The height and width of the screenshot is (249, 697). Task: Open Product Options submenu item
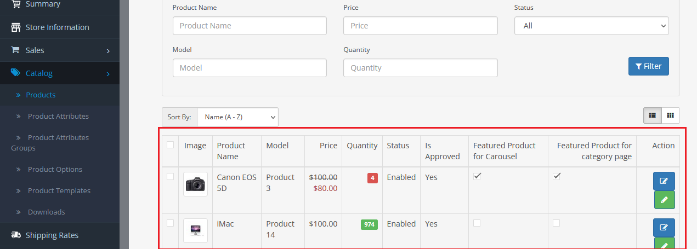tap(55, 169)
